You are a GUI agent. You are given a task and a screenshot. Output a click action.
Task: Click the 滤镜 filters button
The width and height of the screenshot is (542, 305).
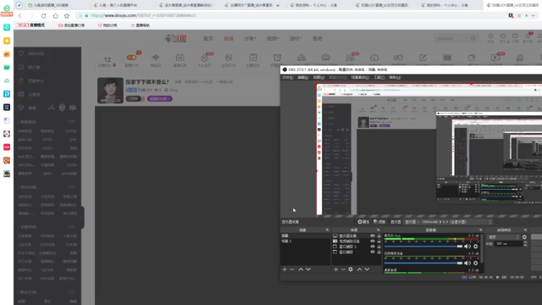coord(379,222)
